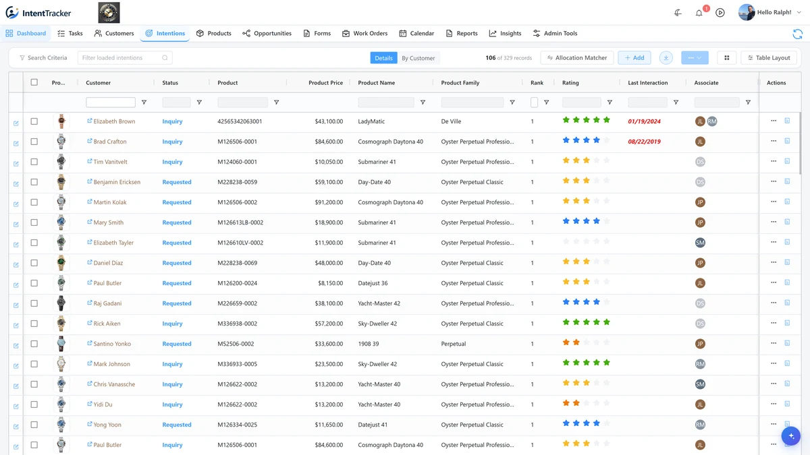The width and height of the screenshot is (810, 455).
Task: Click external link icon beside Raj Gadani
Action: (90, 303)
